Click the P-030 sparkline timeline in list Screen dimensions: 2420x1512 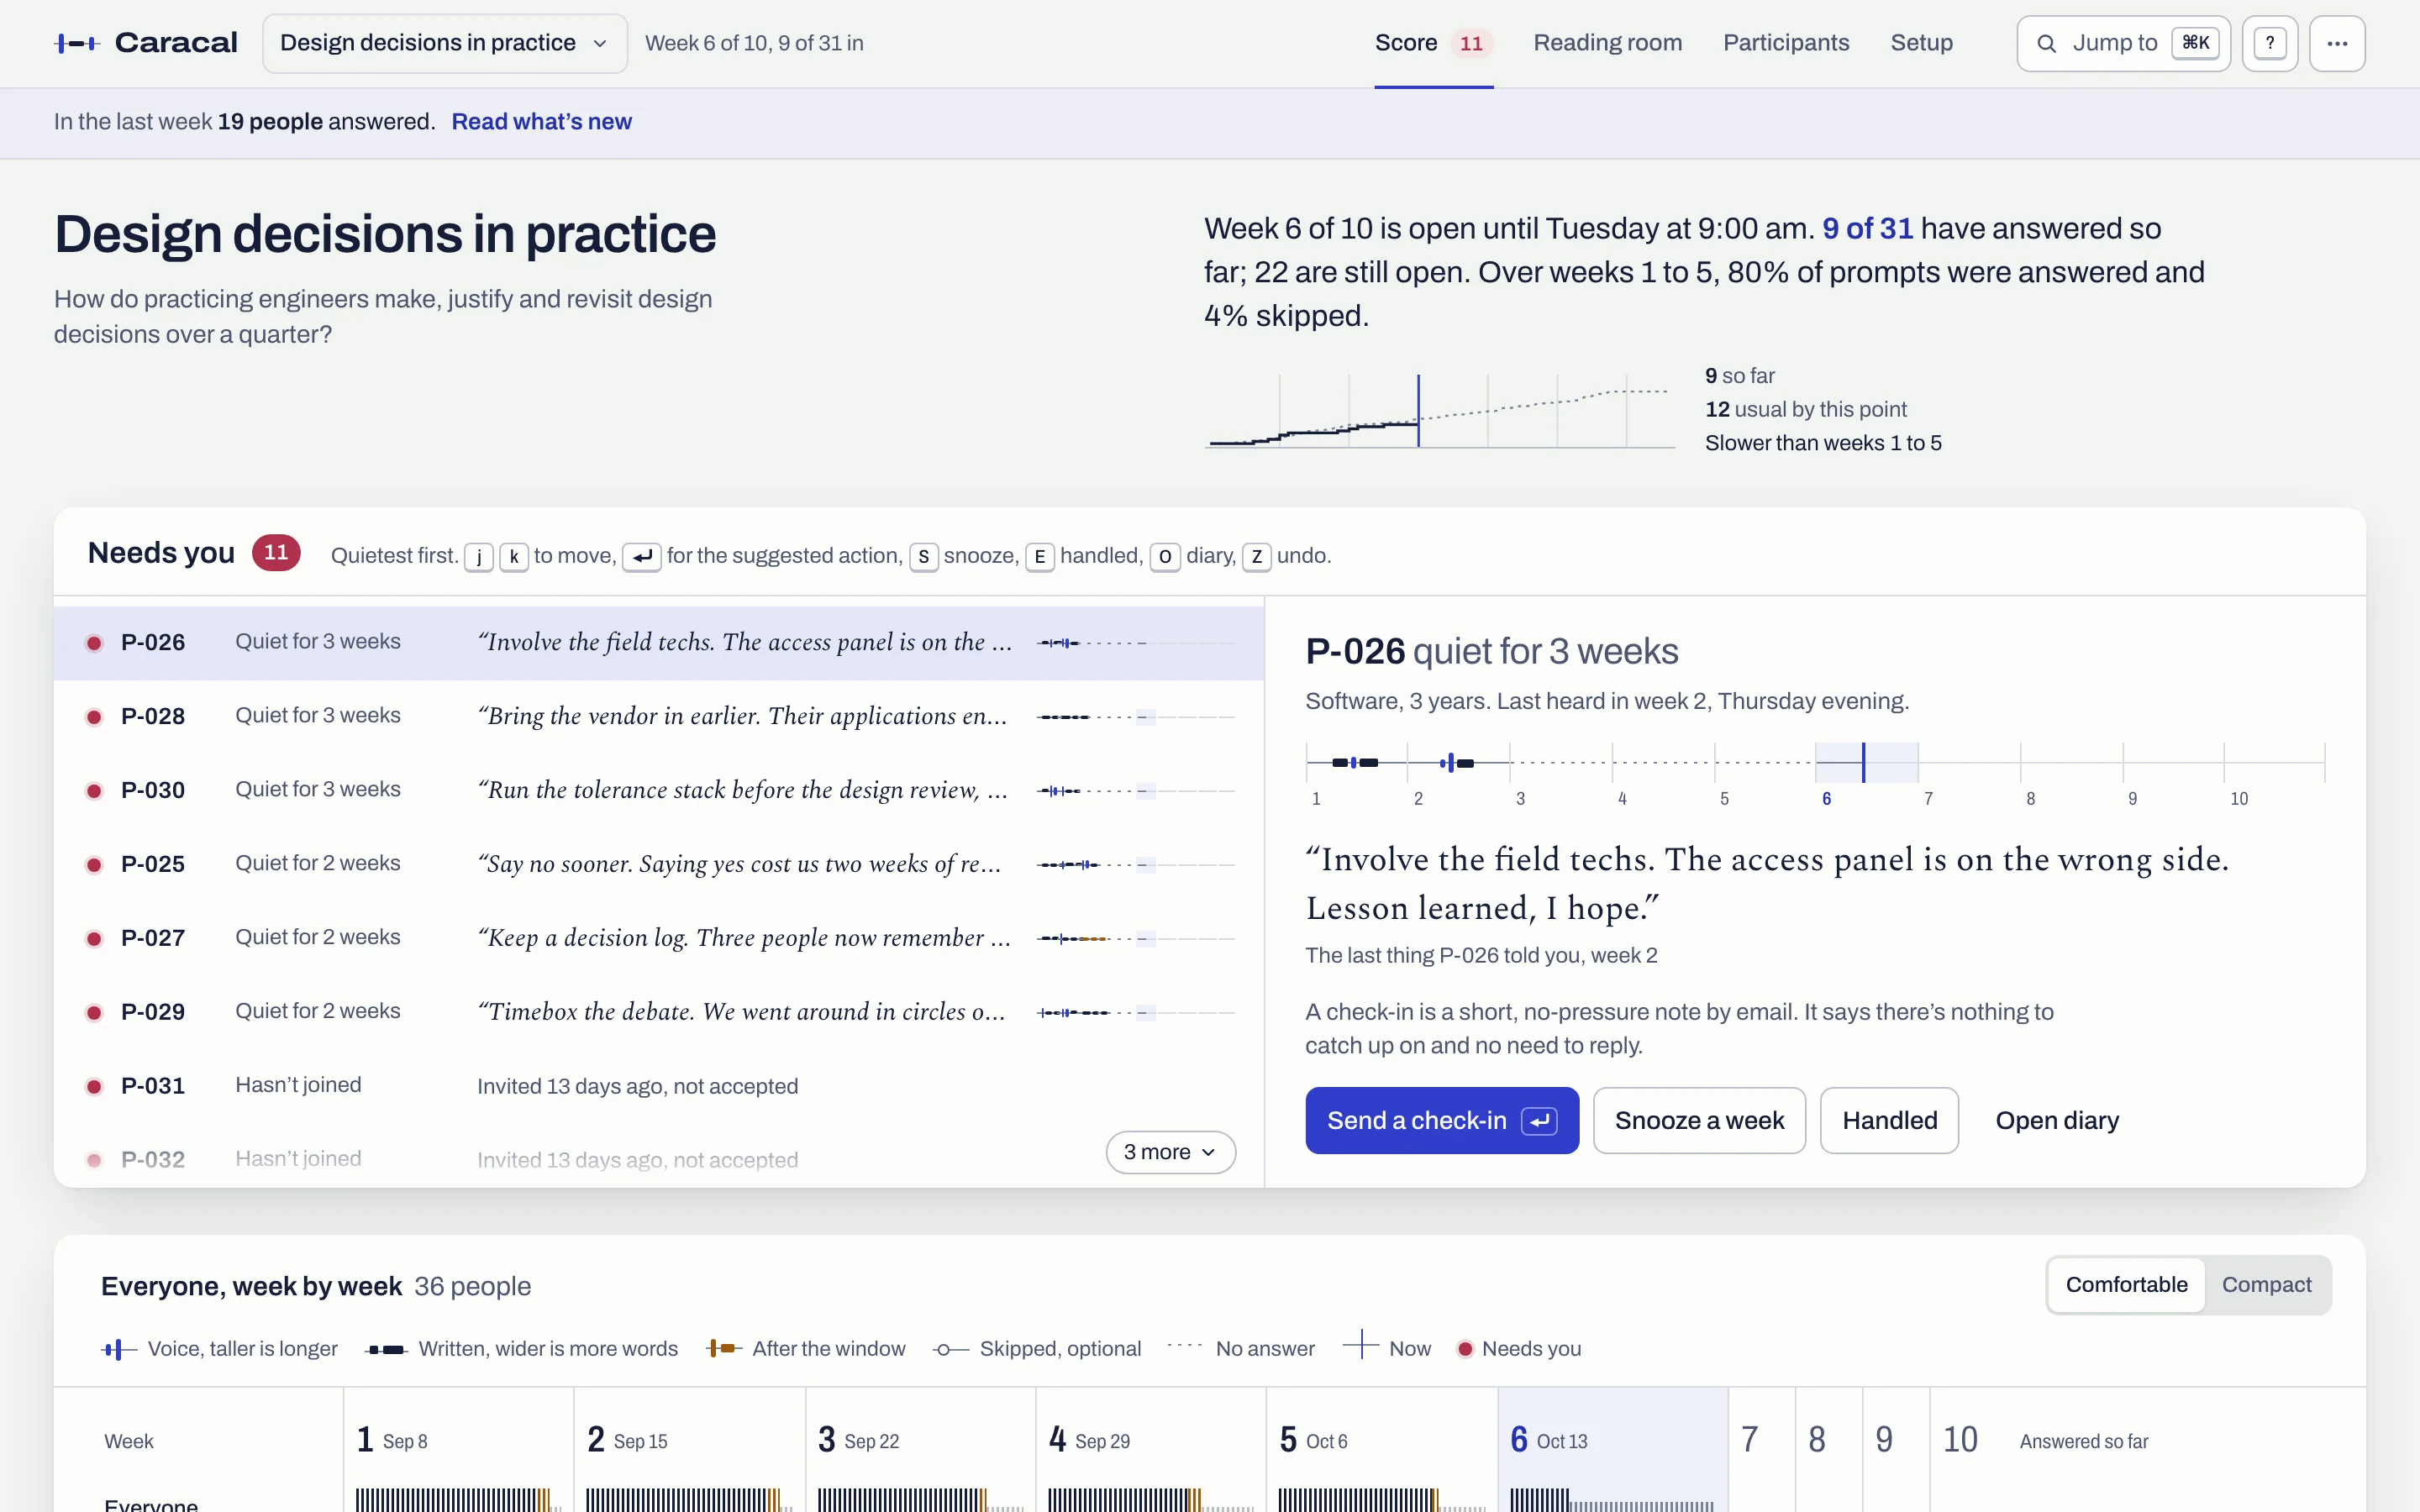pyautogui.click(x=1136, y=791)
